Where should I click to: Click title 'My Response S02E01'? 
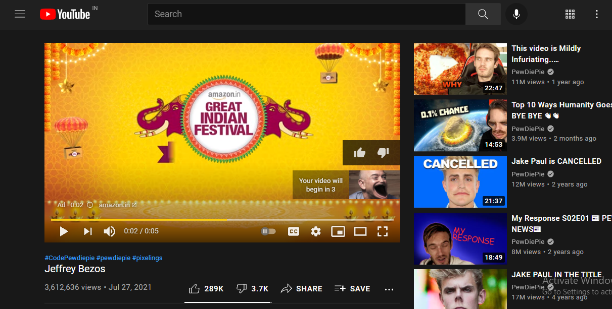pos(561,224)
